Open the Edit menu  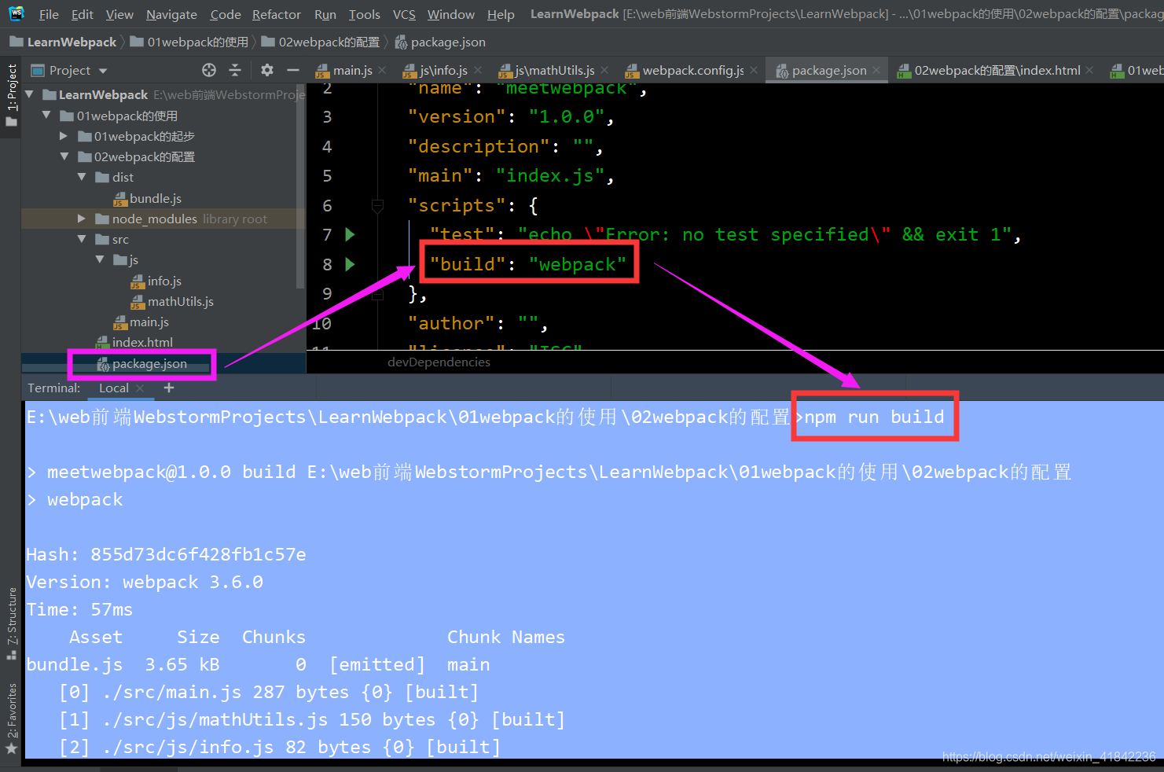82,14
